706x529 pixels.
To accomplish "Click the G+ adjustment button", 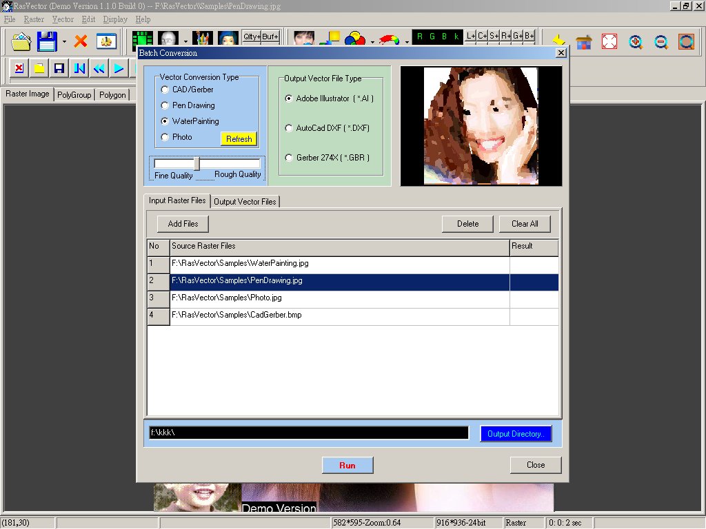I will coord(518,36).
